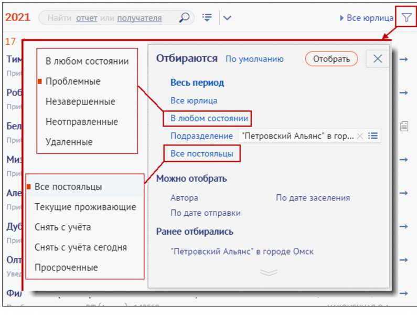
Task: Click the По умолчанию link
Action: pos(254,59)
